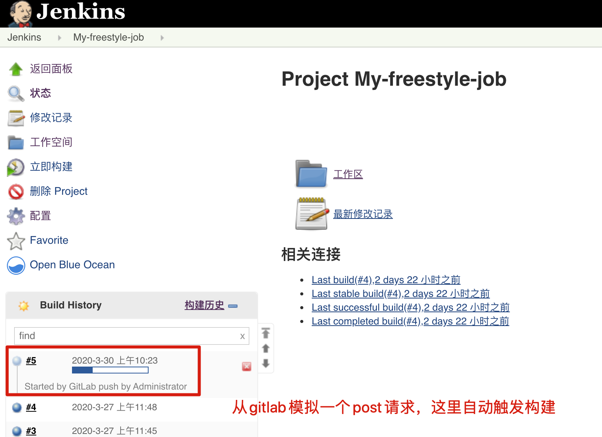Click the large 工作区 folder icon
The image size is (602, 437).
coord(311,174)
